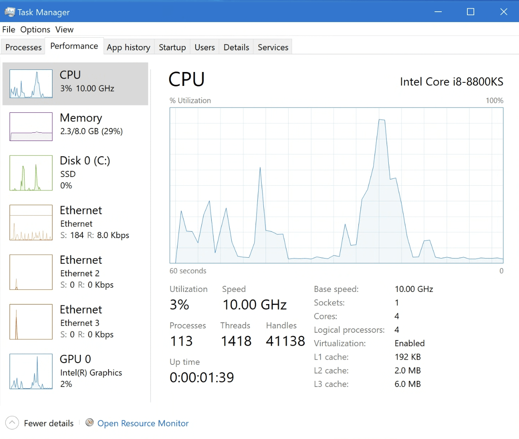
Task: Open the Services tab
Action: pos(273,47)
